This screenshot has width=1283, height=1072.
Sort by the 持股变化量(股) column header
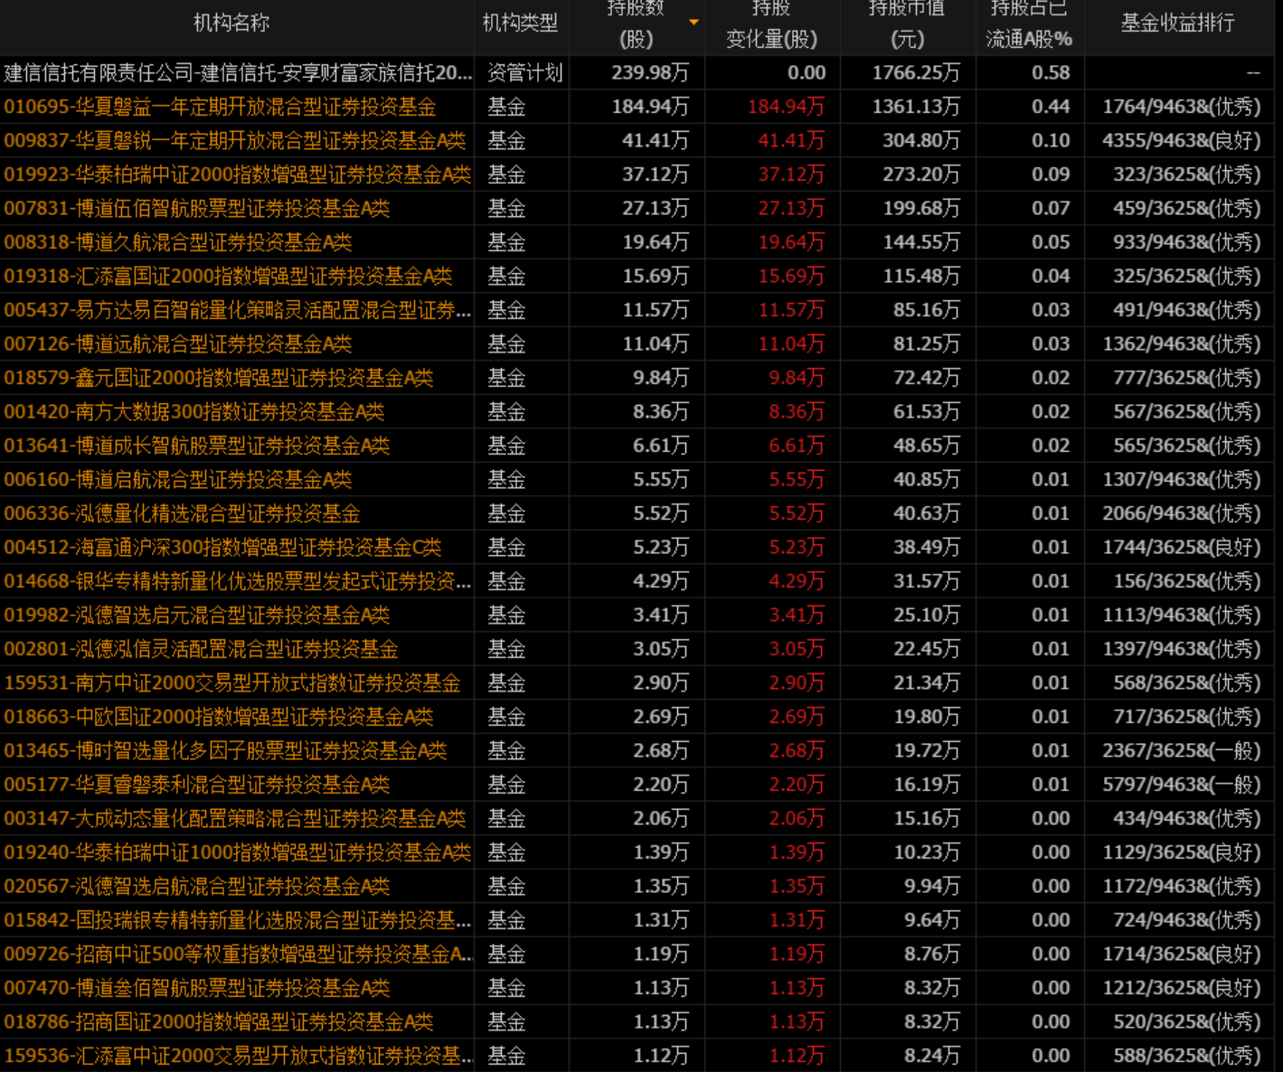pyautogui.click(x=771, y=24)
